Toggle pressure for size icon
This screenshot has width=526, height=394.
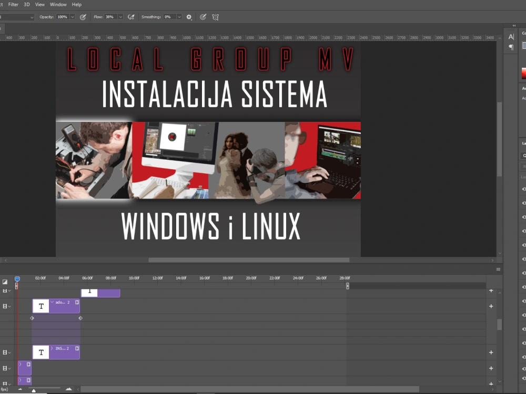203,17
